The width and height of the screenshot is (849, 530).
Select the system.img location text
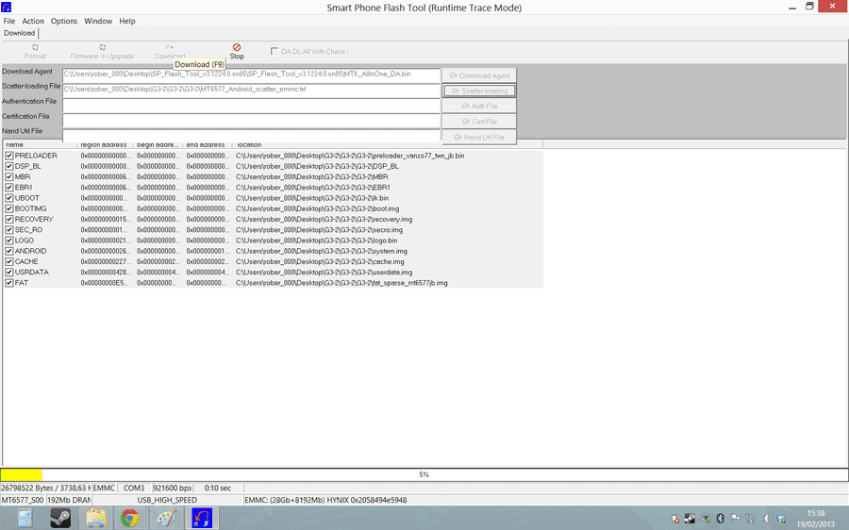(322, 251)
